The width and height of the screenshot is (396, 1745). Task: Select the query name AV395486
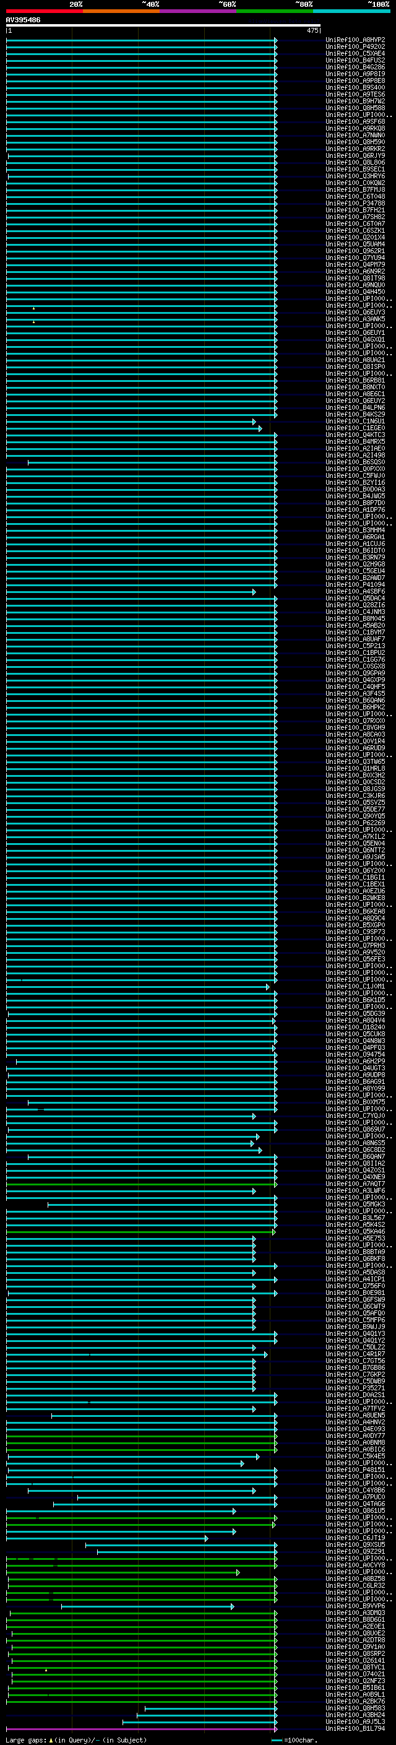[x=23, y=20]
